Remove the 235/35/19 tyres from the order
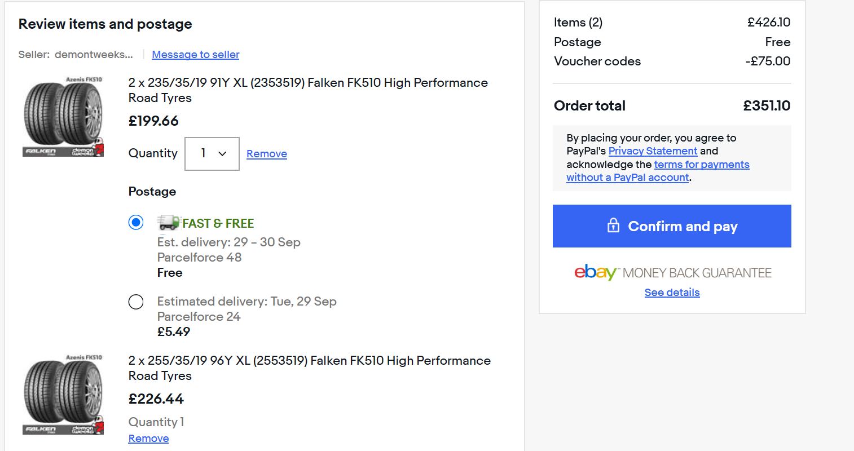 pos(266,154)
